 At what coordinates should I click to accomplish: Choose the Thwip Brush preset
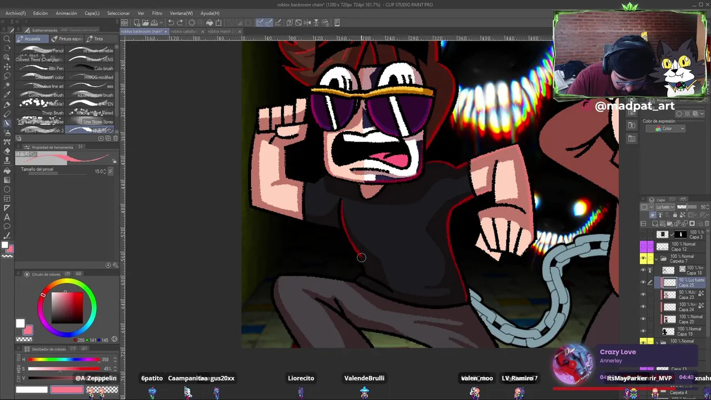41,113
